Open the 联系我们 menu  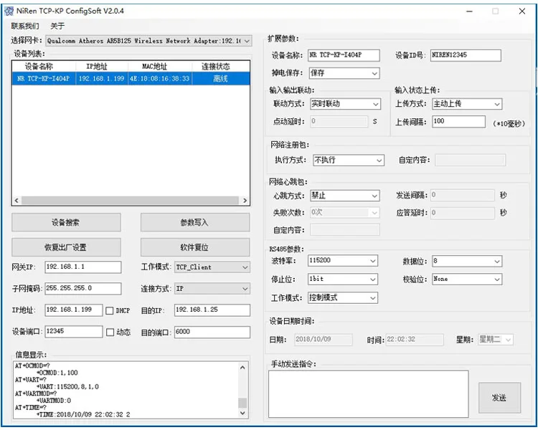coord(25,26)
